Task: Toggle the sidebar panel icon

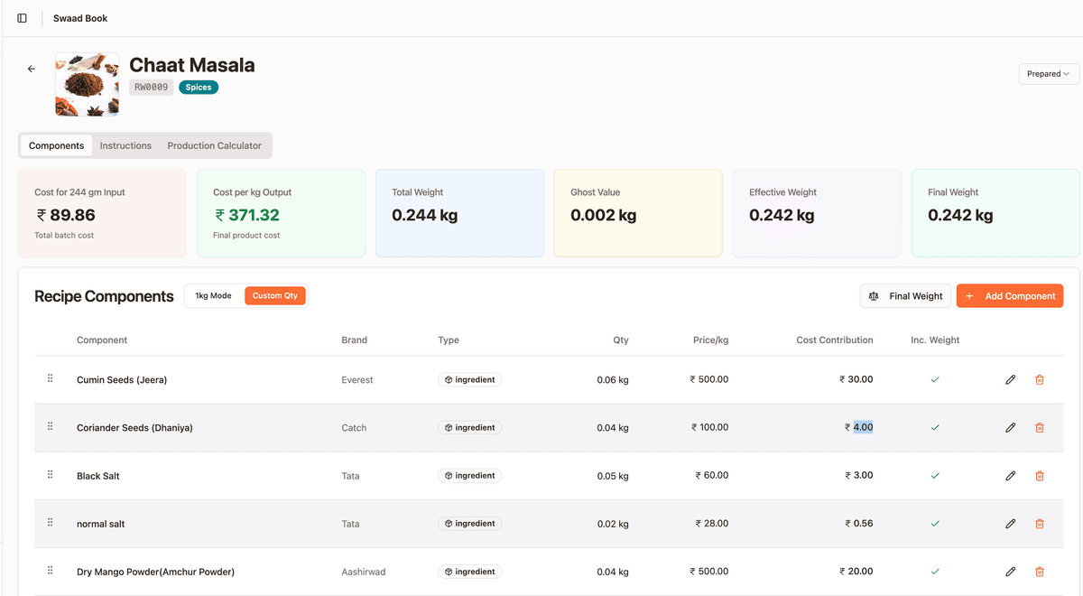Action: coord(23,18)
